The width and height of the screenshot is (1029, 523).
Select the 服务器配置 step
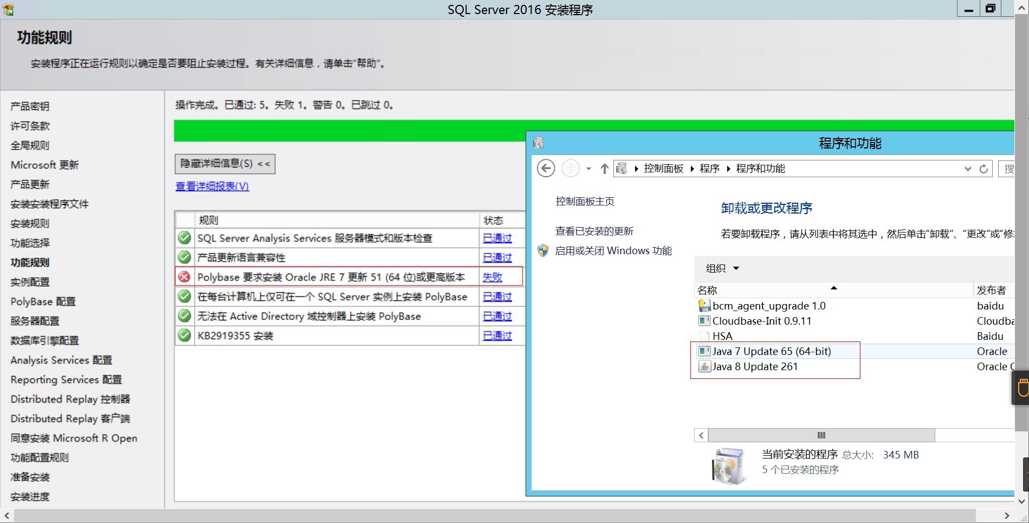(x=35, y=321)
